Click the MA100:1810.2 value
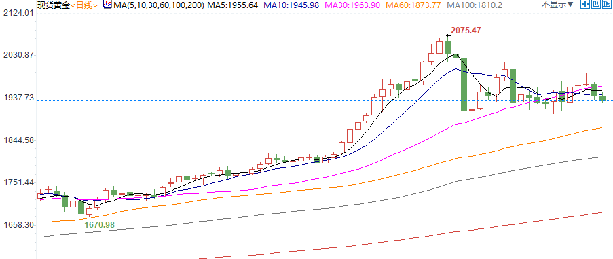Screen dimensions: 613x259 (475, 5)
